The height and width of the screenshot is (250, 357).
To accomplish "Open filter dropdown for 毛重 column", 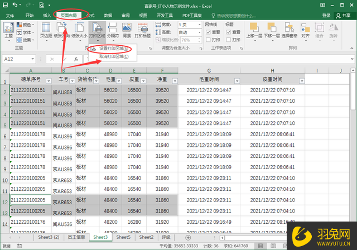I will pyautogui.click(x=119, y=81).
